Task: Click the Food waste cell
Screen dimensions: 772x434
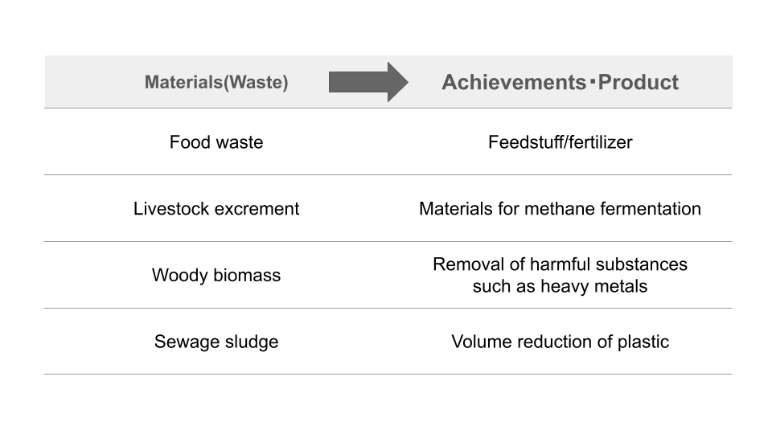Action: 216,142
